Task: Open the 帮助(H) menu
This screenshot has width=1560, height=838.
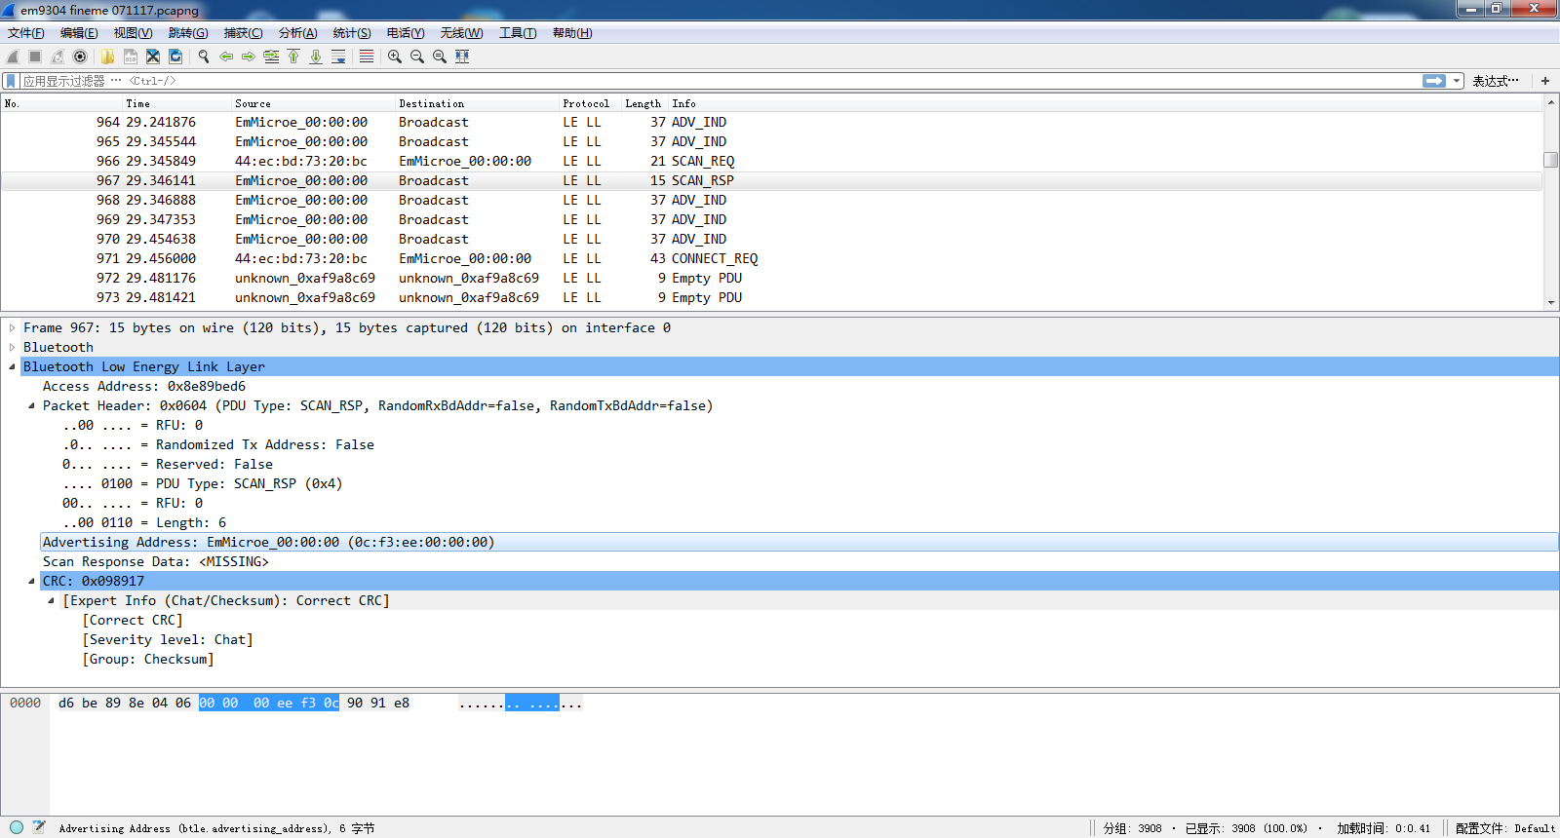Action: click(x=572, y=33)
